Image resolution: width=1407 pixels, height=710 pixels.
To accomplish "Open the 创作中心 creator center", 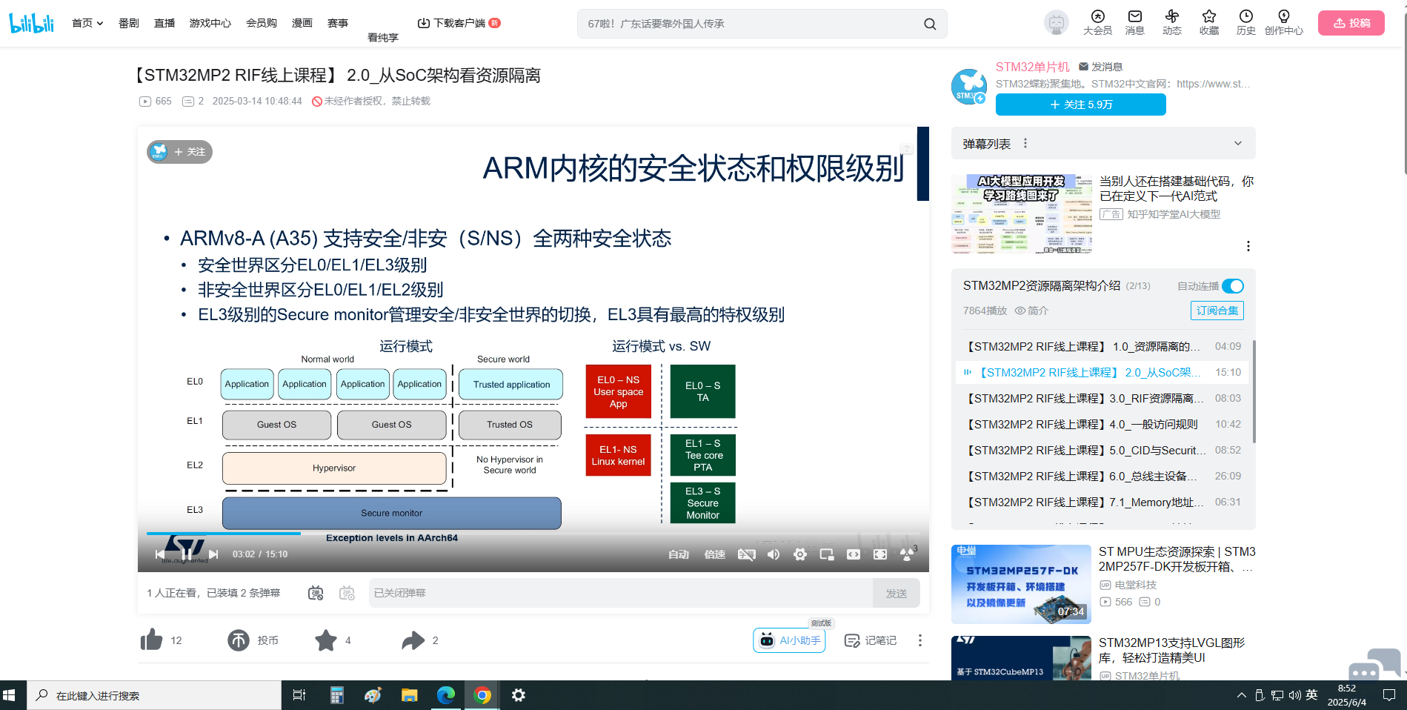I will (x=1283, y=22).
